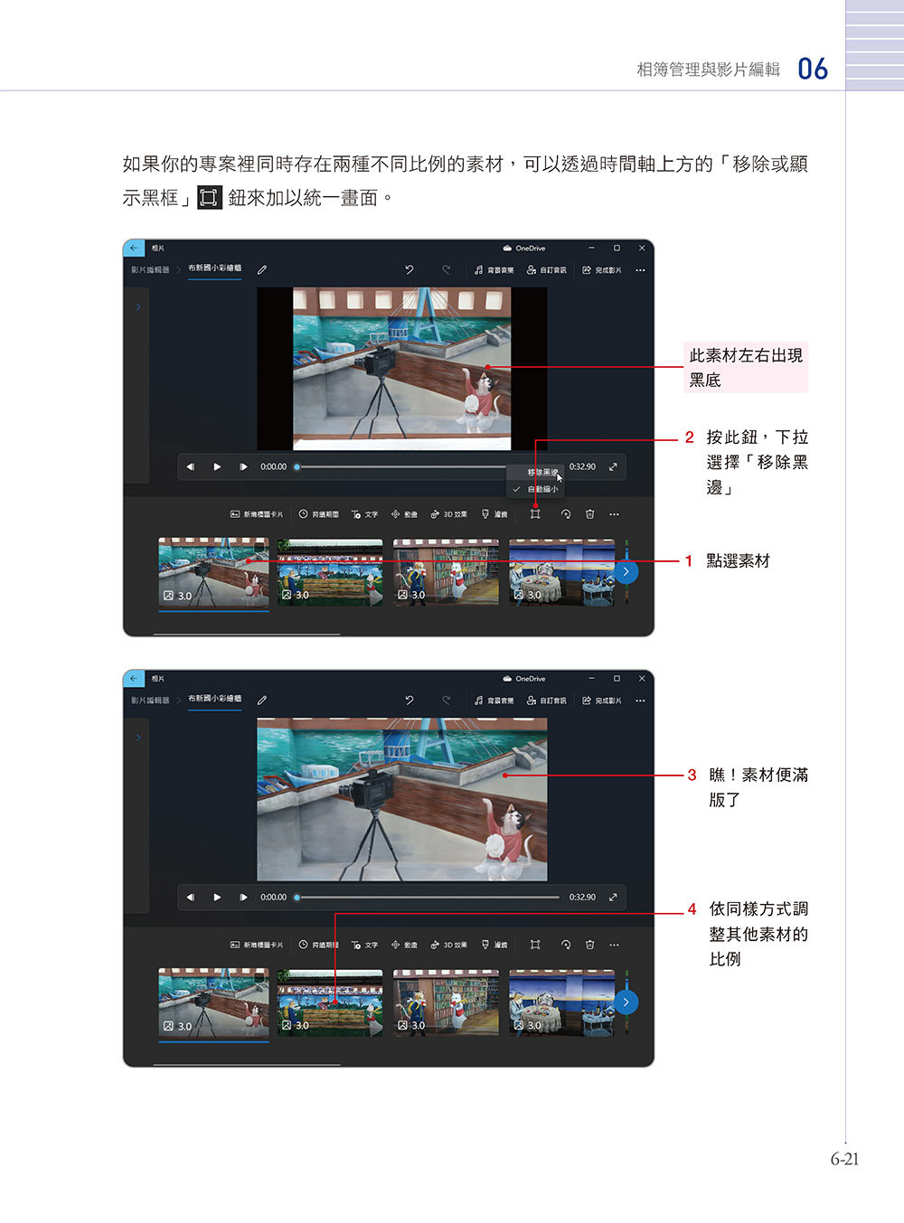
Task: Click the rotate icon in upper screenshot
Action: click(566, 514)
